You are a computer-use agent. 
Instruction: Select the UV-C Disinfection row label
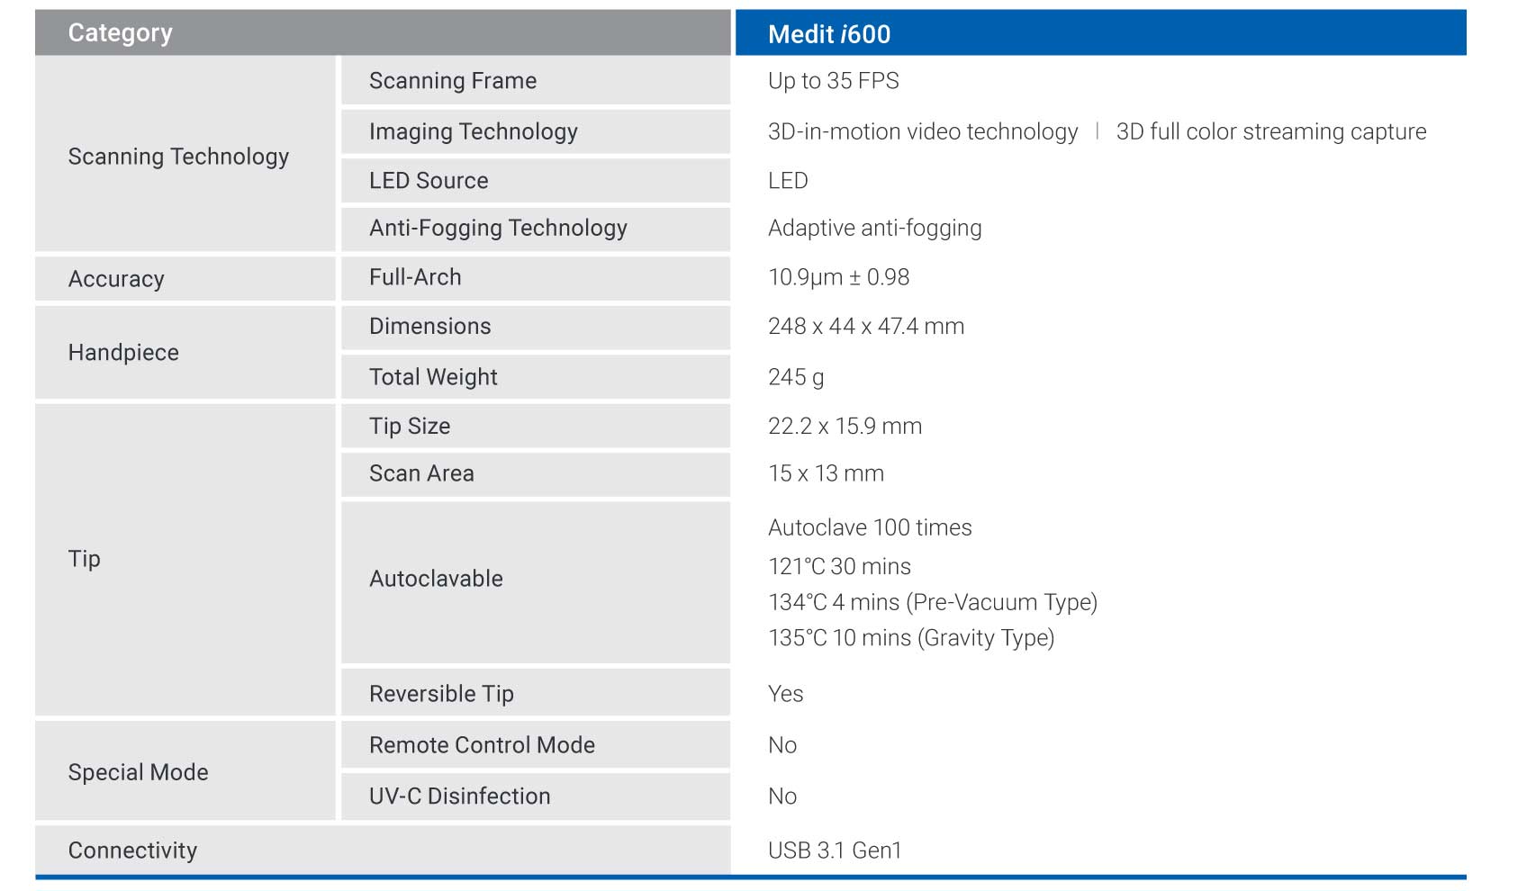point(536,796)
